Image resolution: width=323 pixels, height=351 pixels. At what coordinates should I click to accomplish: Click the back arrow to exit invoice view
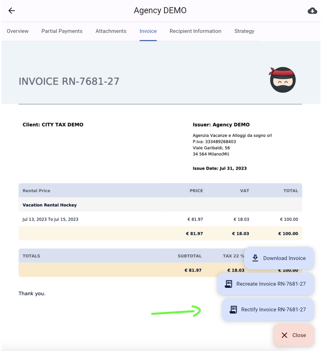click(x=11, y=11)
